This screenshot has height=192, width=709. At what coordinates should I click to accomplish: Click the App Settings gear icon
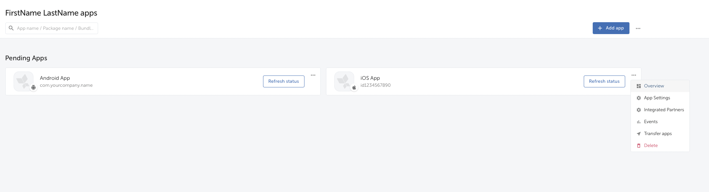click(639, 98)
